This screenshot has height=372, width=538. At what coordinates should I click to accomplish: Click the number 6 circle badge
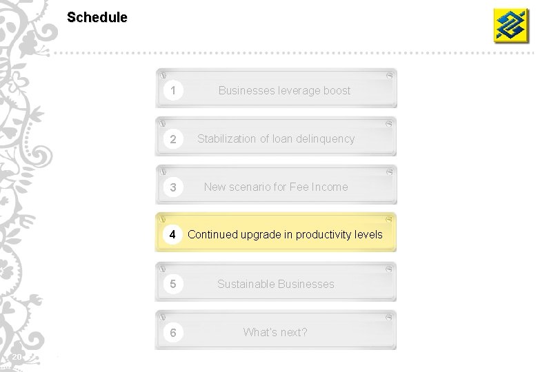pos(173,333)
